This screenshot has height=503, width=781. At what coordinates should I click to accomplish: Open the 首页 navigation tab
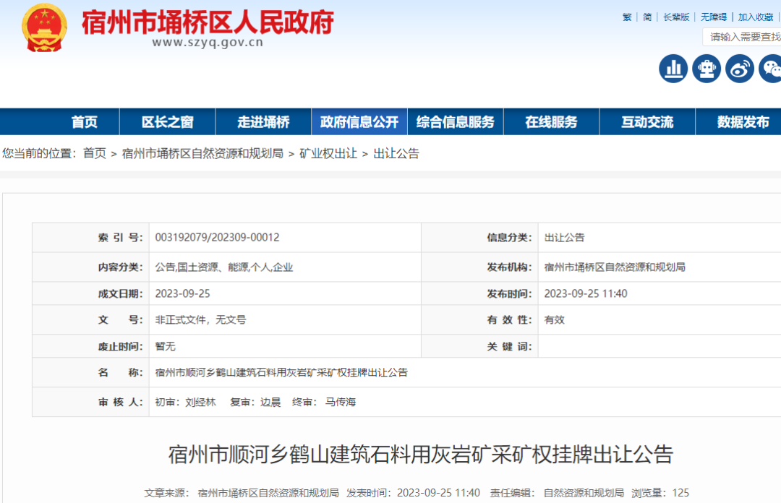click(85, 122)
